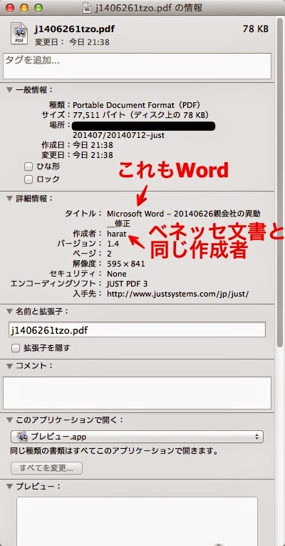Click the yellow minimize window button
Image resolution: width=285 pixels, height=546 pixels.
(24, 8)
